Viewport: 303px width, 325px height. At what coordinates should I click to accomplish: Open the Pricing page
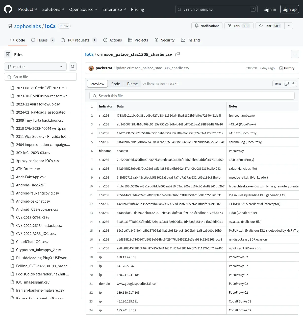tap(137, 9)
